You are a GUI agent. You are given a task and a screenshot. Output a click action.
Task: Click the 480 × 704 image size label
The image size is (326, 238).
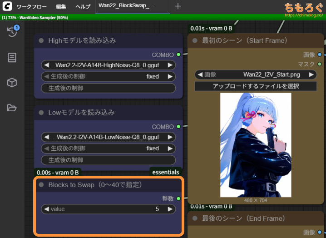pos(256,200)
